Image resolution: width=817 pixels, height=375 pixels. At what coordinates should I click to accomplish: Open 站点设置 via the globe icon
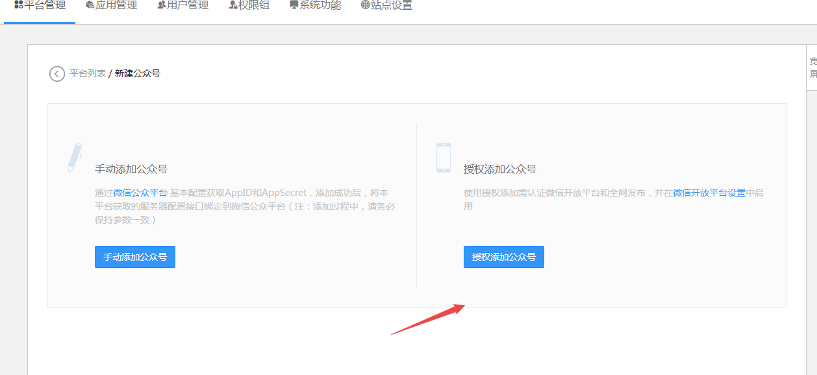tap(364, 4)
